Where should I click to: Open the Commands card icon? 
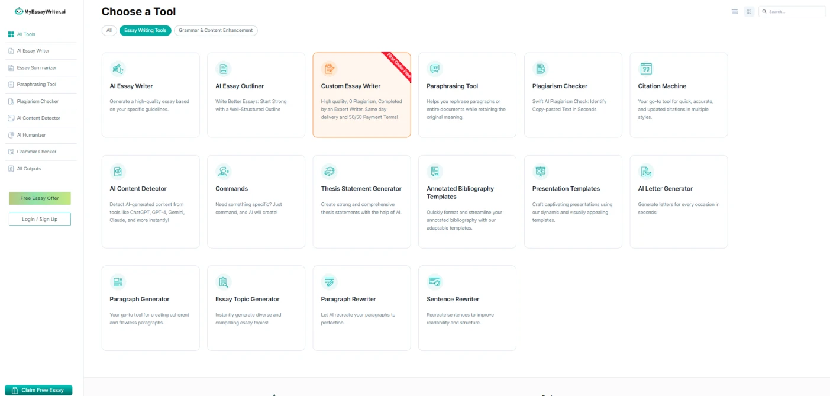point(223,172)
